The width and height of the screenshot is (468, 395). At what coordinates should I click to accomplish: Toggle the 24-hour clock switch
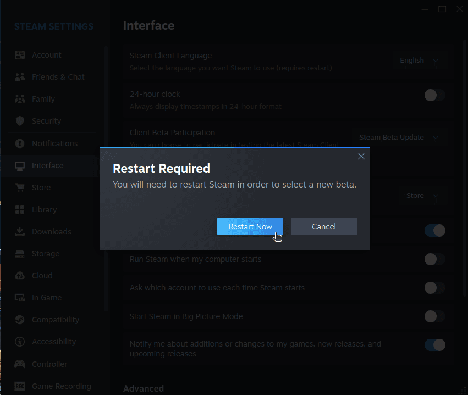(x=435, y=95)
